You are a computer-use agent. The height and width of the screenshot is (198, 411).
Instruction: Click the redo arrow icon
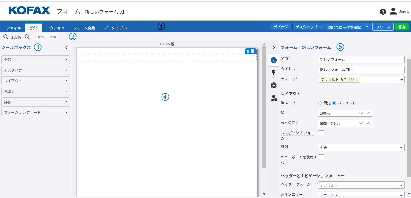click(53, 37)
